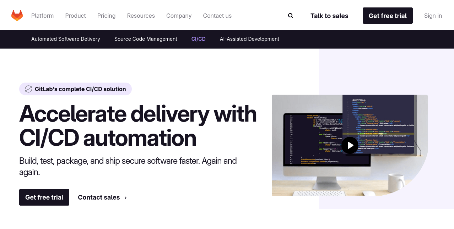Open the Company dropdown menu

click(179, 16)
